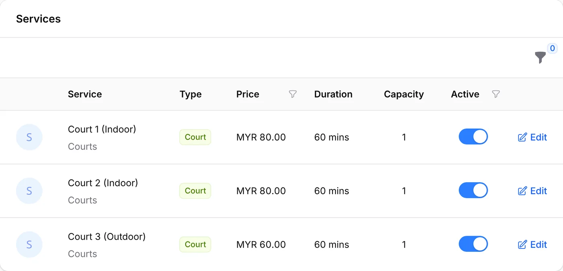Click Courts category under Court 3 (Outdoor)
Screen dimensions: 563x271
[x=82, y=254]
